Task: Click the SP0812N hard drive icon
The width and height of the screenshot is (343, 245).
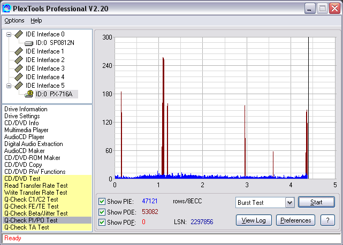Action: click(29, 43)
